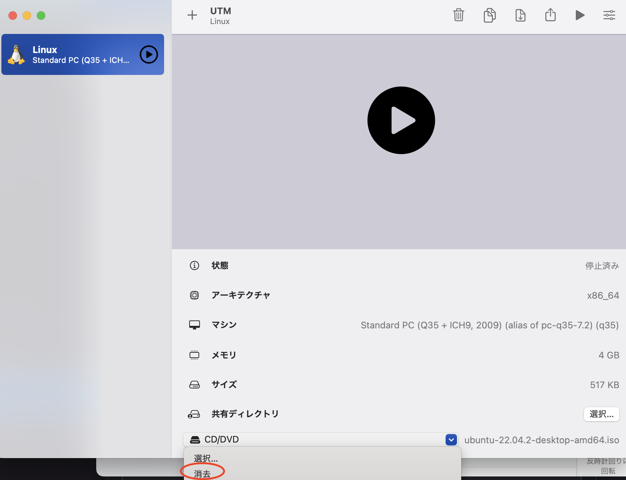Click the 状態 info icon
The height and width of the screenshot is (480, 626).
(x=194, y=265)
